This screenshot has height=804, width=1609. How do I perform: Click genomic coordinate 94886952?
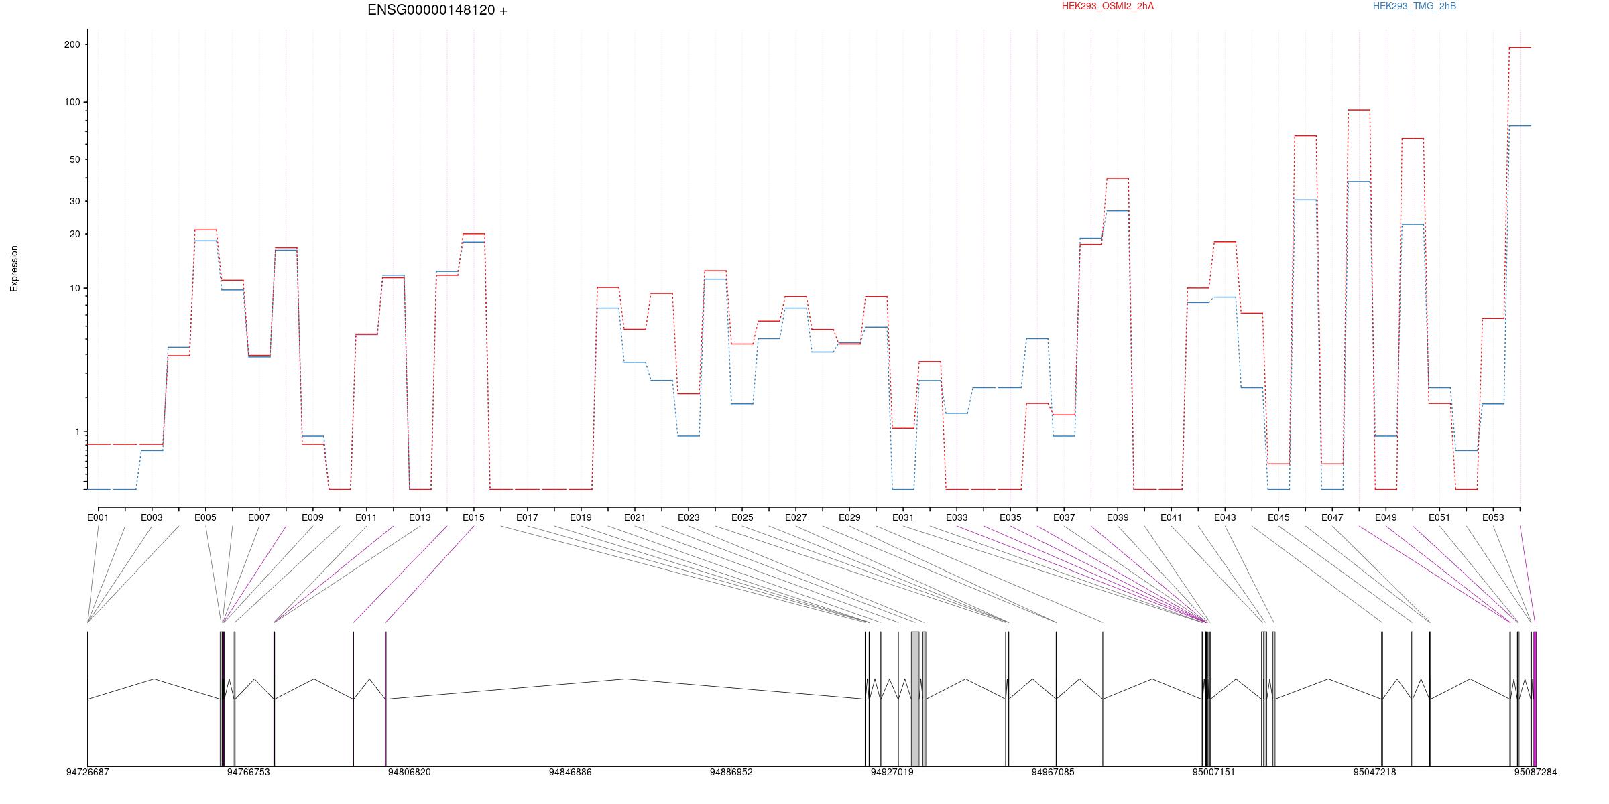point(731,772)
